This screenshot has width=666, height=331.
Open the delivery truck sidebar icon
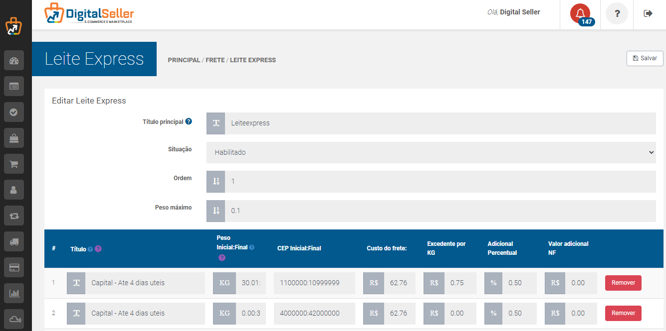14,241
